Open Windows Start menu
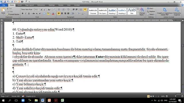184x103 pixels. (x=3, y=100)
